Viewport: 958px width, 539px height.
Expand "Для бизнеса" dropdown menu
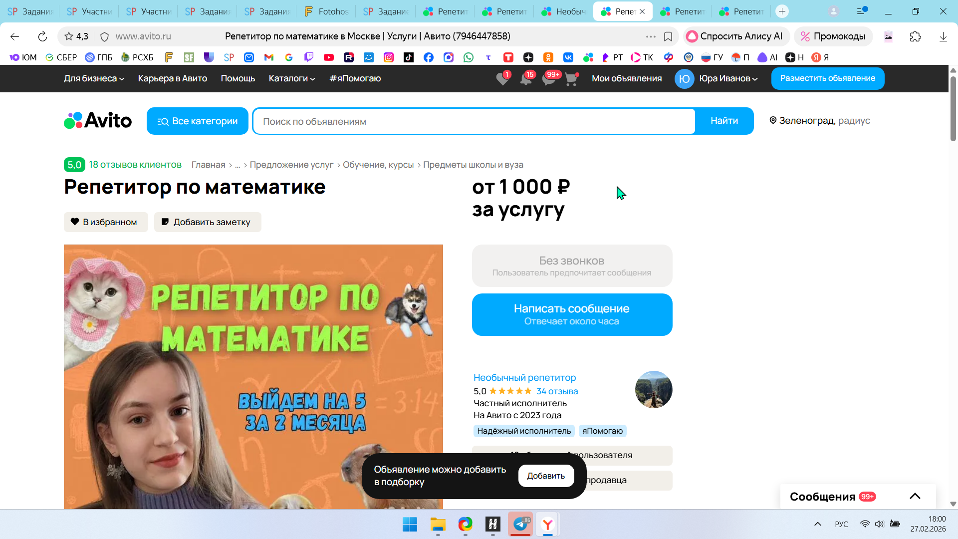(x=94, y=78)
